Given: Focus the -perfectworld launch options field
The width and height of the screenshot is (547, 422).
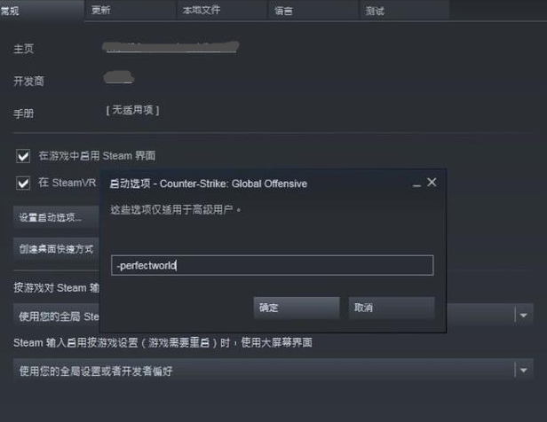Looking at the screenshot, I should 273,265.
